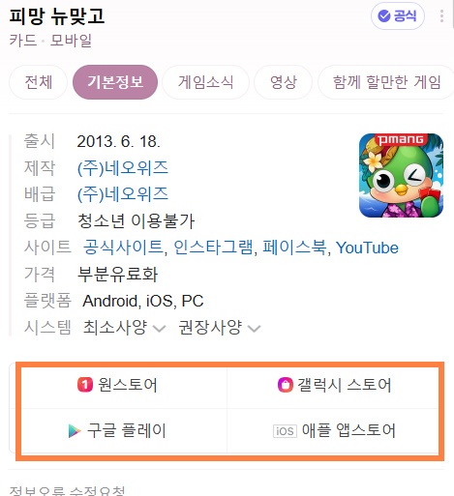Viewport: 454px width, 496px height.
Task: Click the developer (주)네오위즈 link beside 제작
Action: (123, 168)
